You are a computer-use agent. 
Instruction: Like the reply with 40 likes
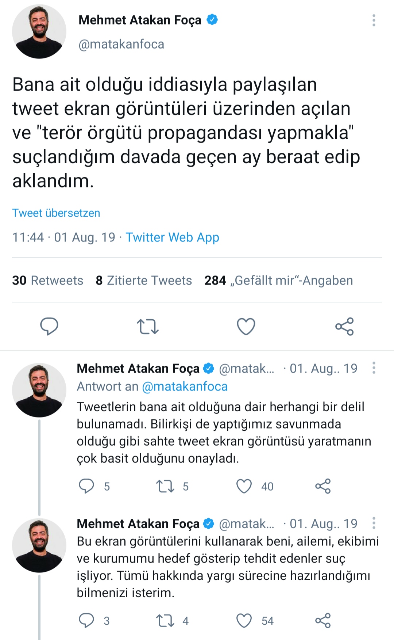tap(244, 486)
